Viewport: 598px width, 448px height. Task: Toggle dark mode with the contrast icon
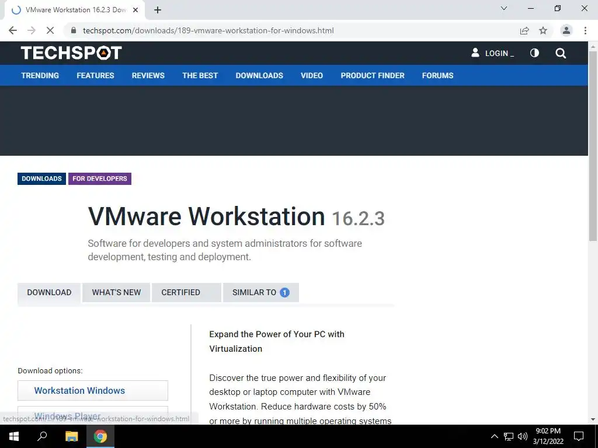tap(534, 53)
